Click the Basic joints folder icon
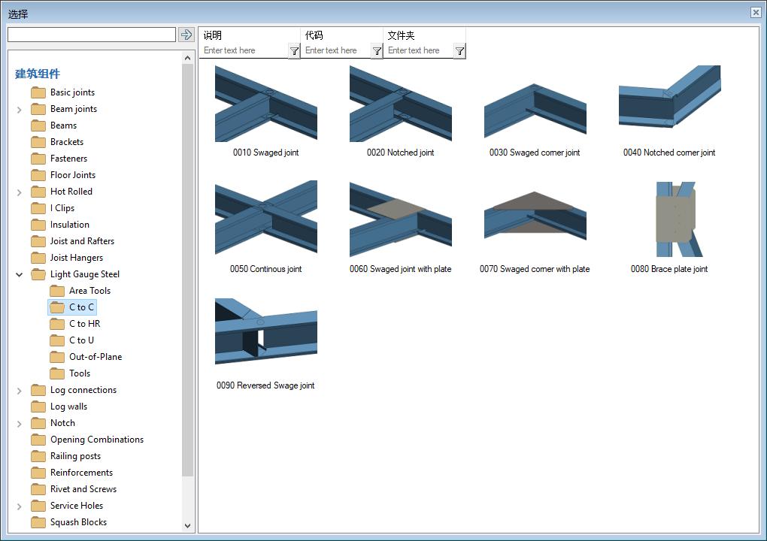Image resolution: width=767 pixels, height=541 pixels. pyautogui.click(x=38, y=92)
